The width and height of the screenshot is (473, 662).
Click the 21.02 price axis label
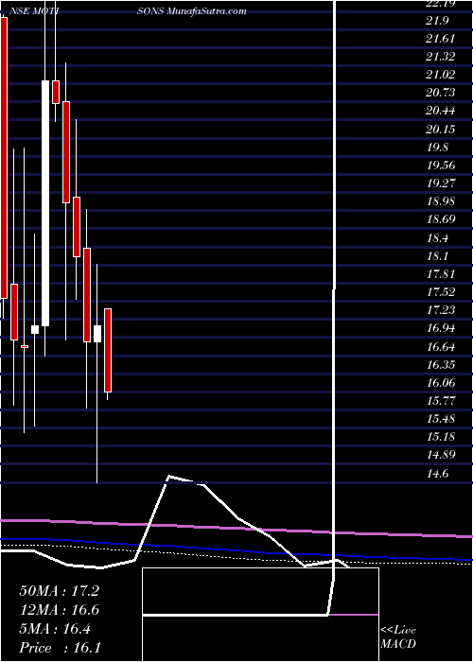click(x=441, y=75)
